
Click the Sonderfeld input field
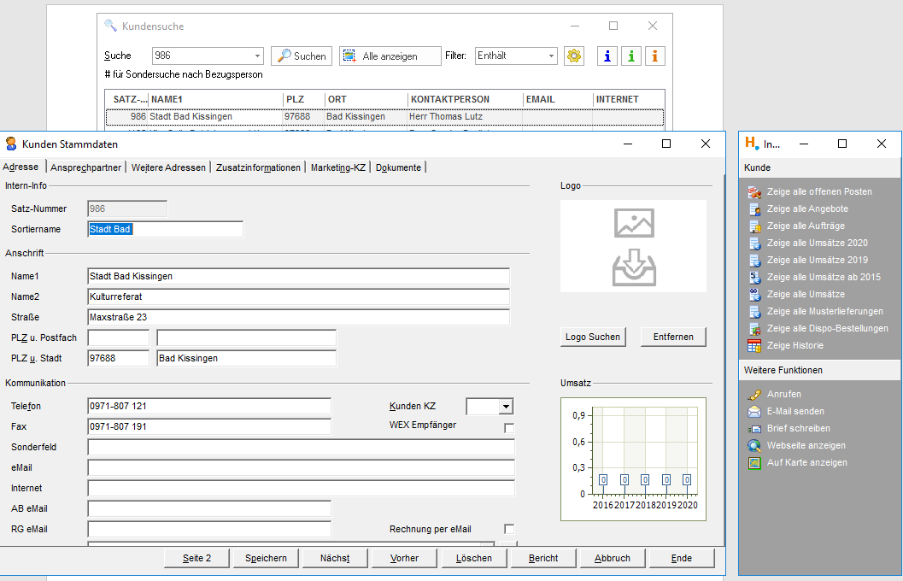[x=302, y=447]
